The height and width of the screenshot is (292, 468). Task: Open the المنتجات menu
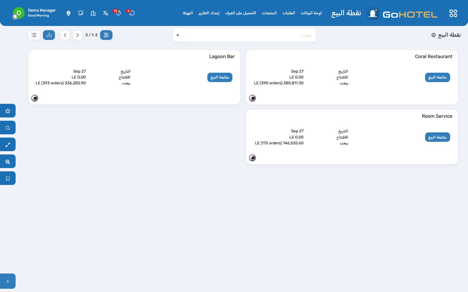269,13
